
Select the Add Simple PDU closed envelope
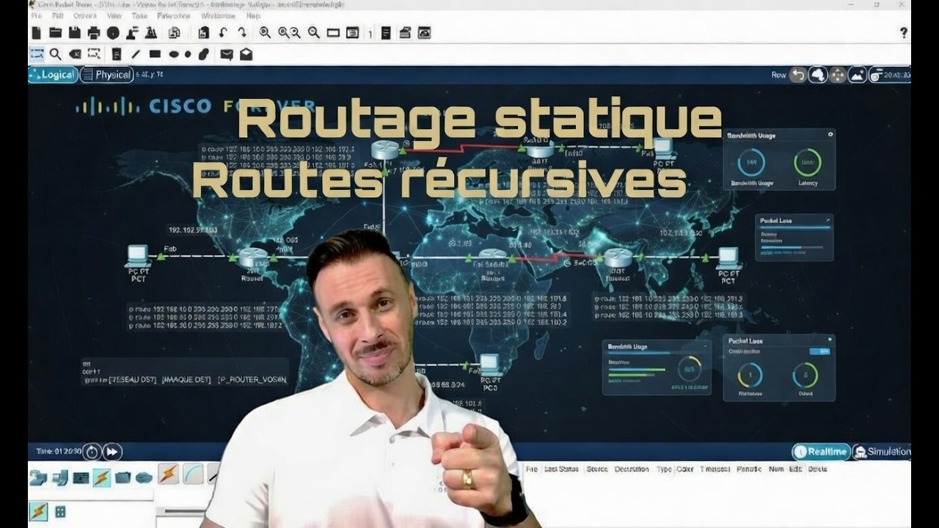point(227,54)
